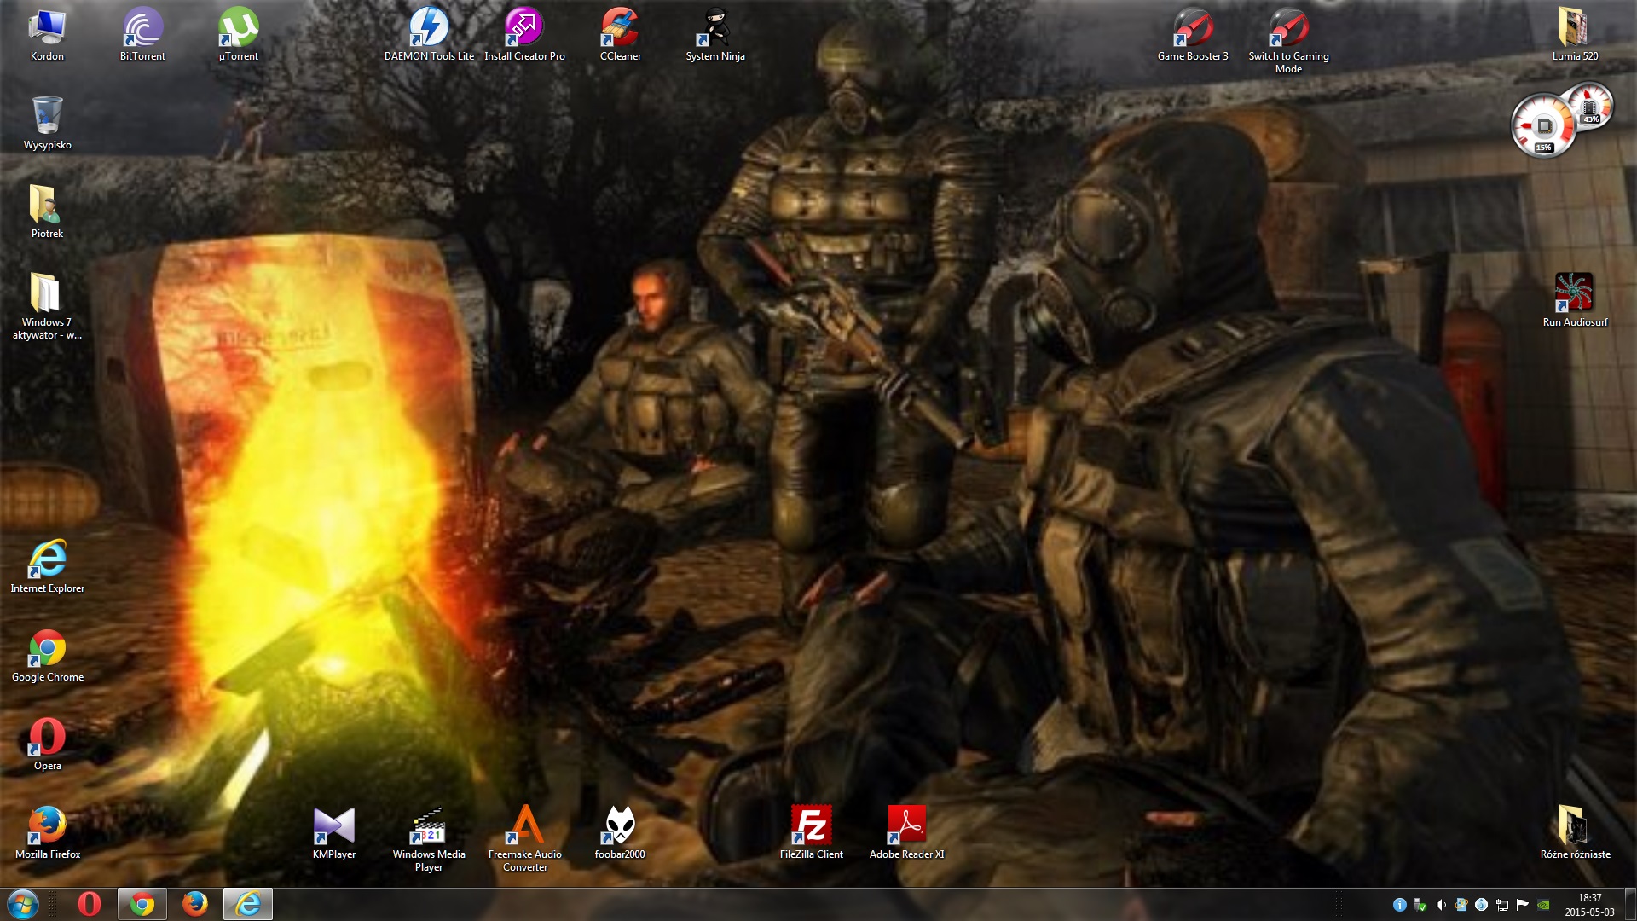Open the FileZilla Client shortcut

tap(811, 832)
